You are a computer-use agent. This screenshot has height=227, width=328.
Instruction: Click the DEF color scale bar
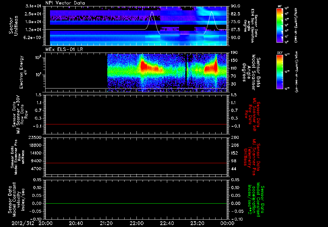[x=280, y=72]
